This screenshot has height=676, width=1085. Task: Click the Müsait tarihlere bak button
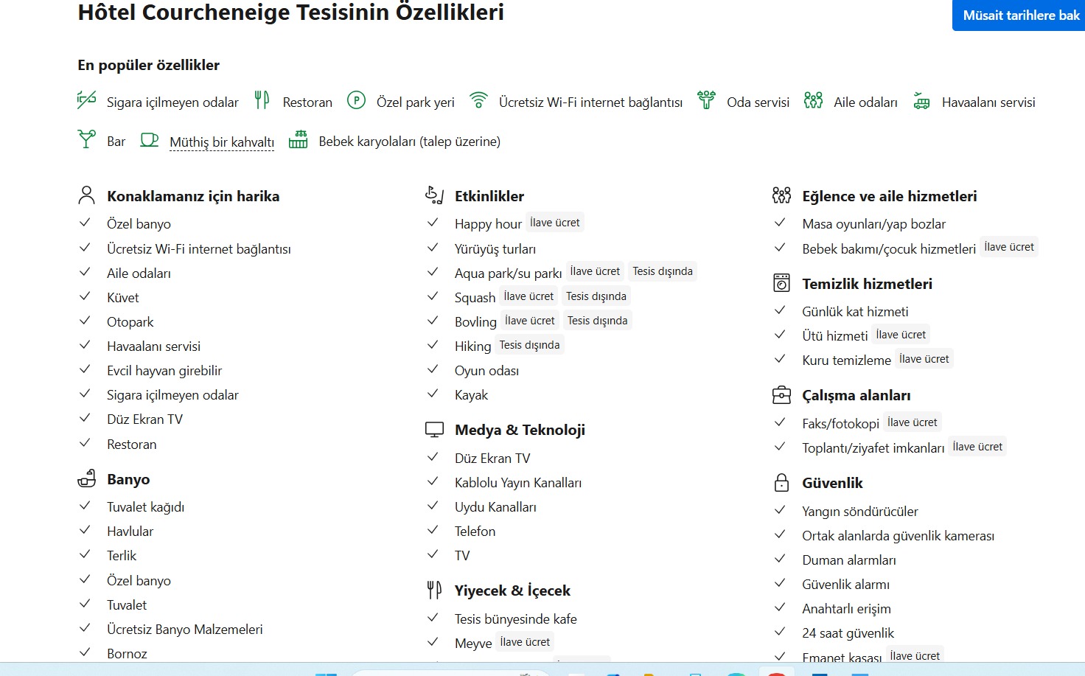1020,15
